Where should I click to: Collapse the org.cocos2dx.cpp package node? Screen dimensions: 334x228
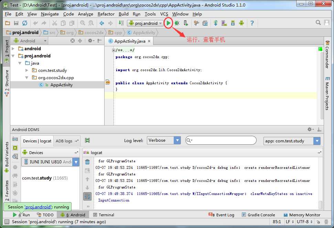[x=27, y=77]
